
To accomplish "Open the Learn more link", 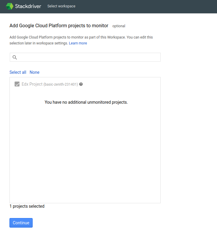I will 78,43.
